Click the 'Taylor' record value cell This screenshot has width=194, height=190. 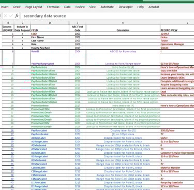coord(177,41)
